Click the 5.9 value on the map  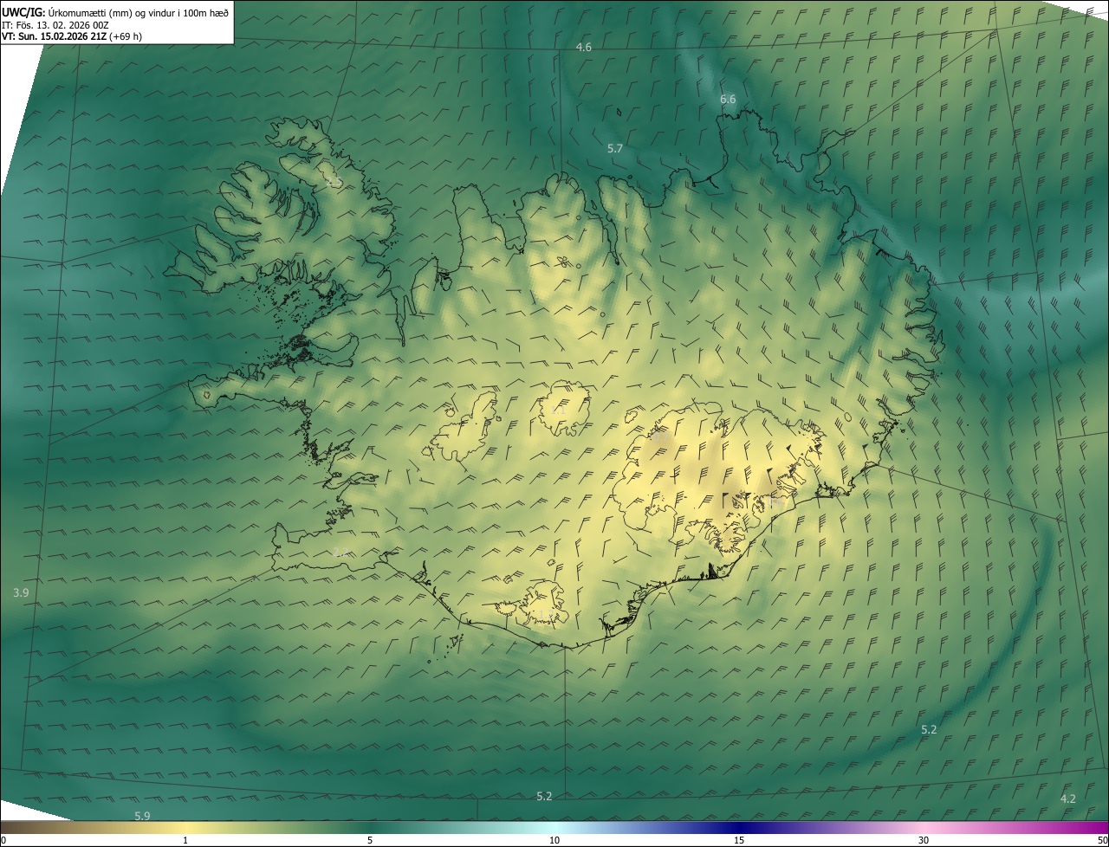coord(143,816)
